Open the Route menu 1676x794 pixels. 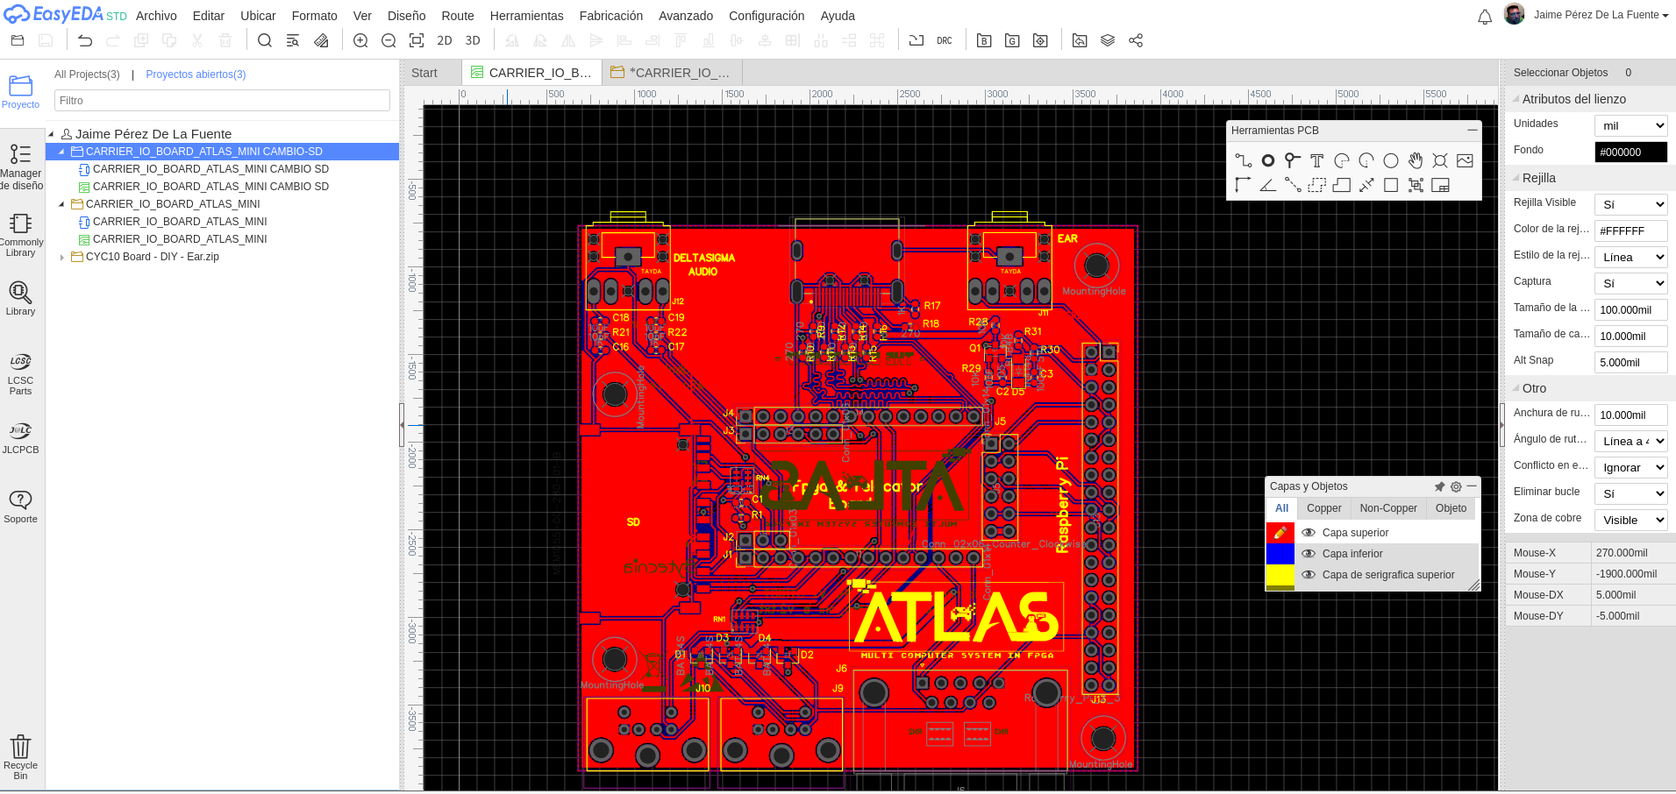(458, 16)
